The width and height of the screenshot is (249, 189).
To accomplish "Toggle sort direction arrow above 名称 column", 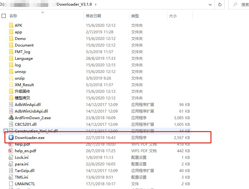I will [43, 13].
